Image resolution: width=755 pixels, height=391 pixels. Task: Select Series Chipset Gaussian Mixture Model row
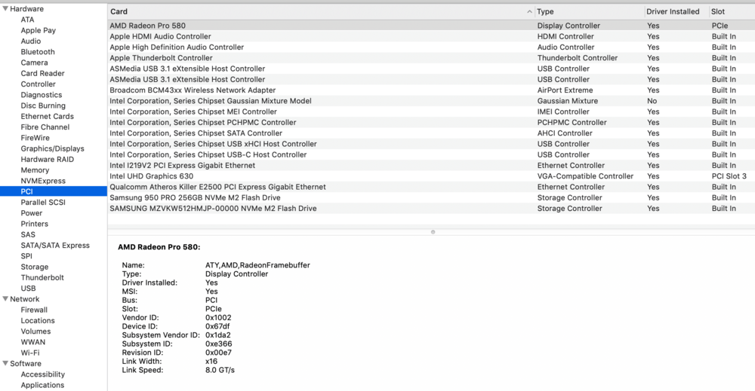pyautogui.click(x=431, y=101)
